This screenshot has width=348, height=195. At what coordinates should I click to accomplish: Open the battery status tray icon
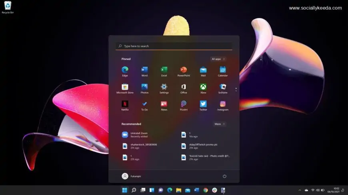pos(323,190)
